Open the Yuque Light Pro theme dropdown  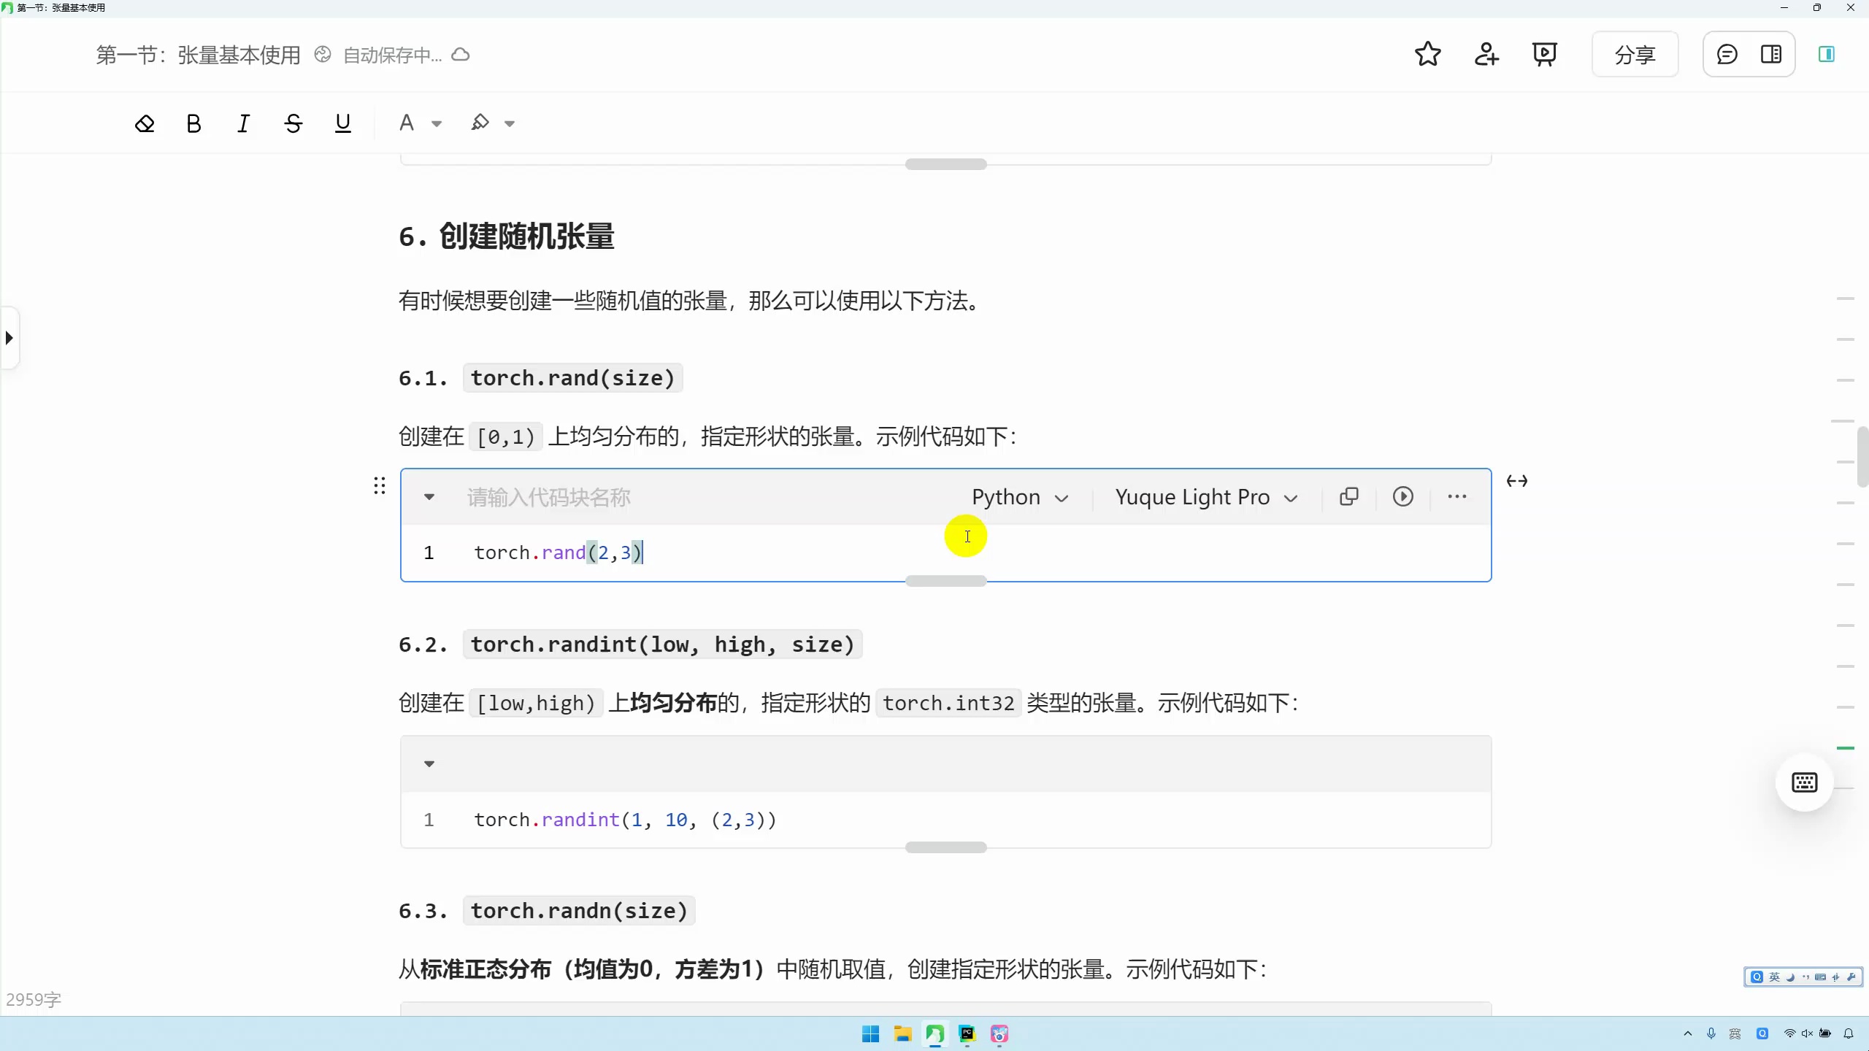point(1204,496)
